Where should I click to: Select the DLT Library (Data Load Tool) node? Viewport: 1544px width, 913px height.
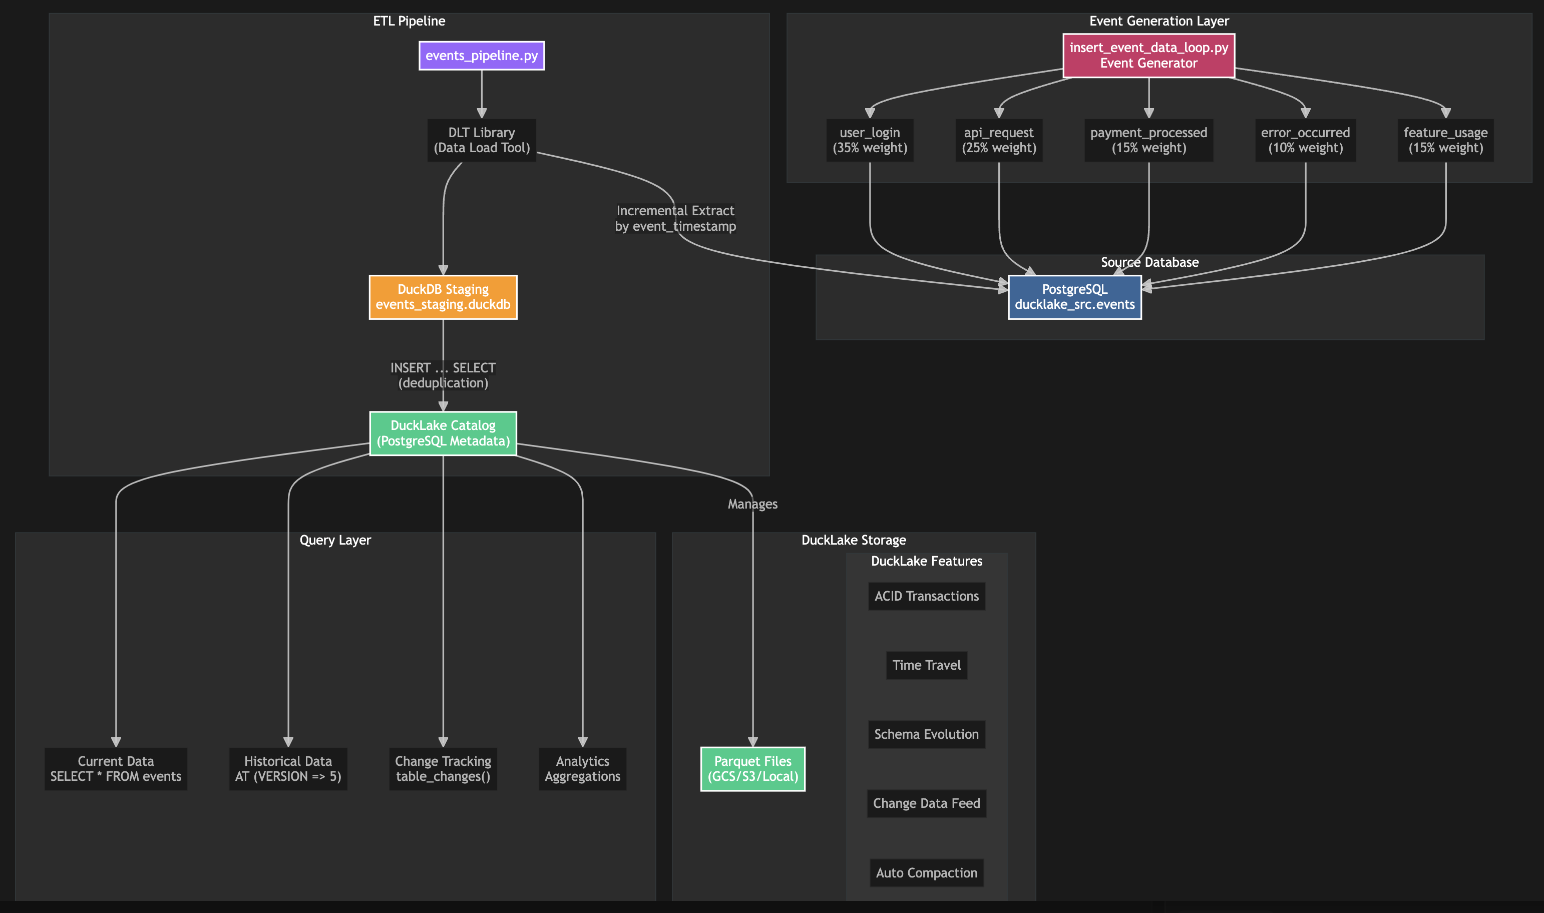[x=481, y=140]
